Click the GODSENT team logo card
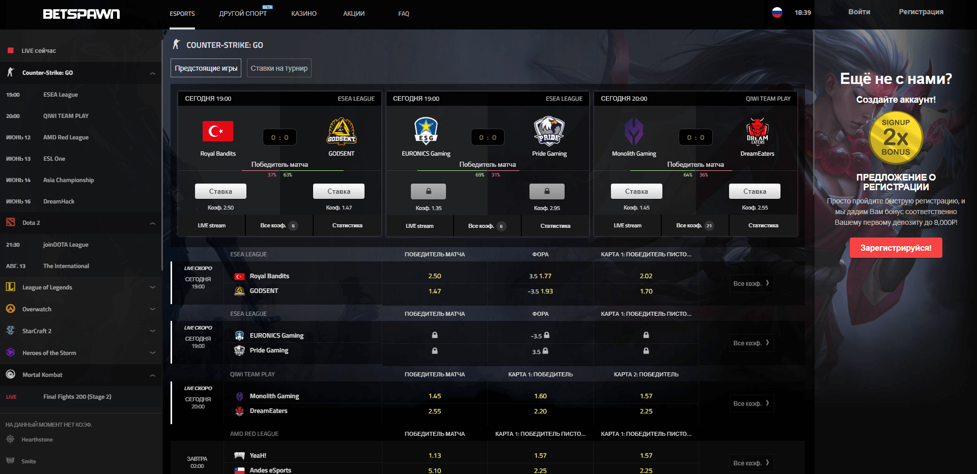977x474 pixels. (x=342, y=131)
